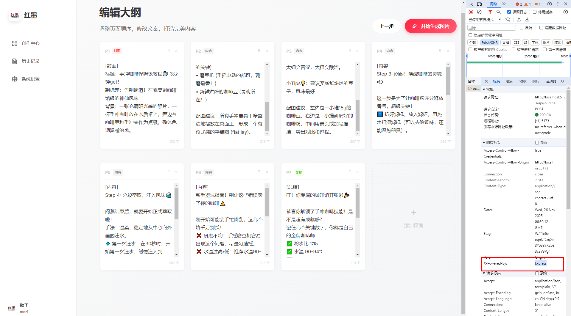Screen dimensions: 571x316
Task: Remove card P4 using its X icon
Action: pyautogui.click(x=448, y=51)
